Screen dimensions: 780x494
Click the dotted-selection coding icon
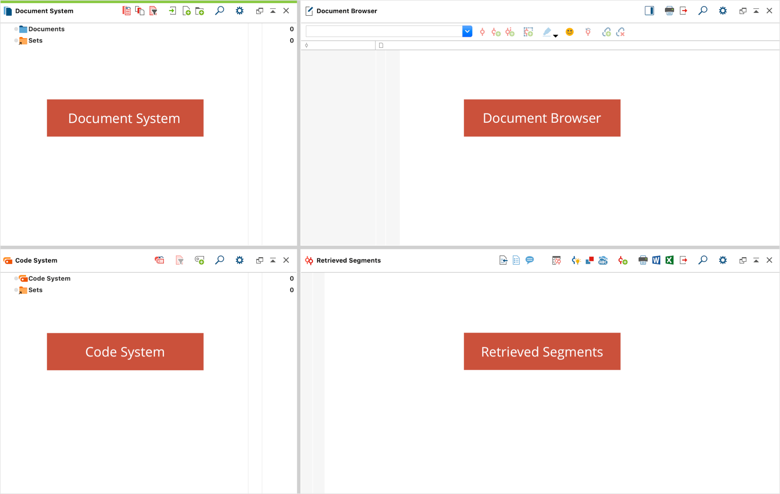(x=528, y=32)
